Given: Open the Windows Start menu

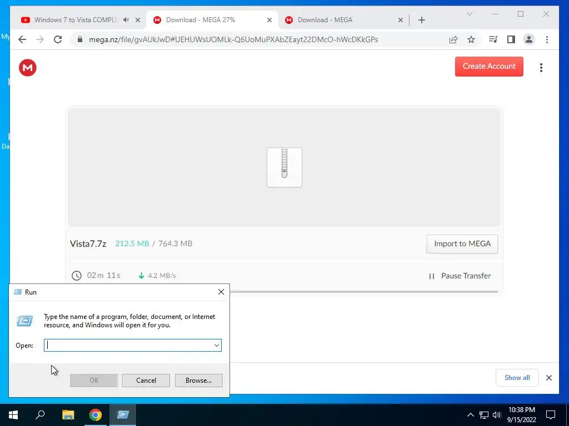Looking at the screenshot, I should coord(13,415).
